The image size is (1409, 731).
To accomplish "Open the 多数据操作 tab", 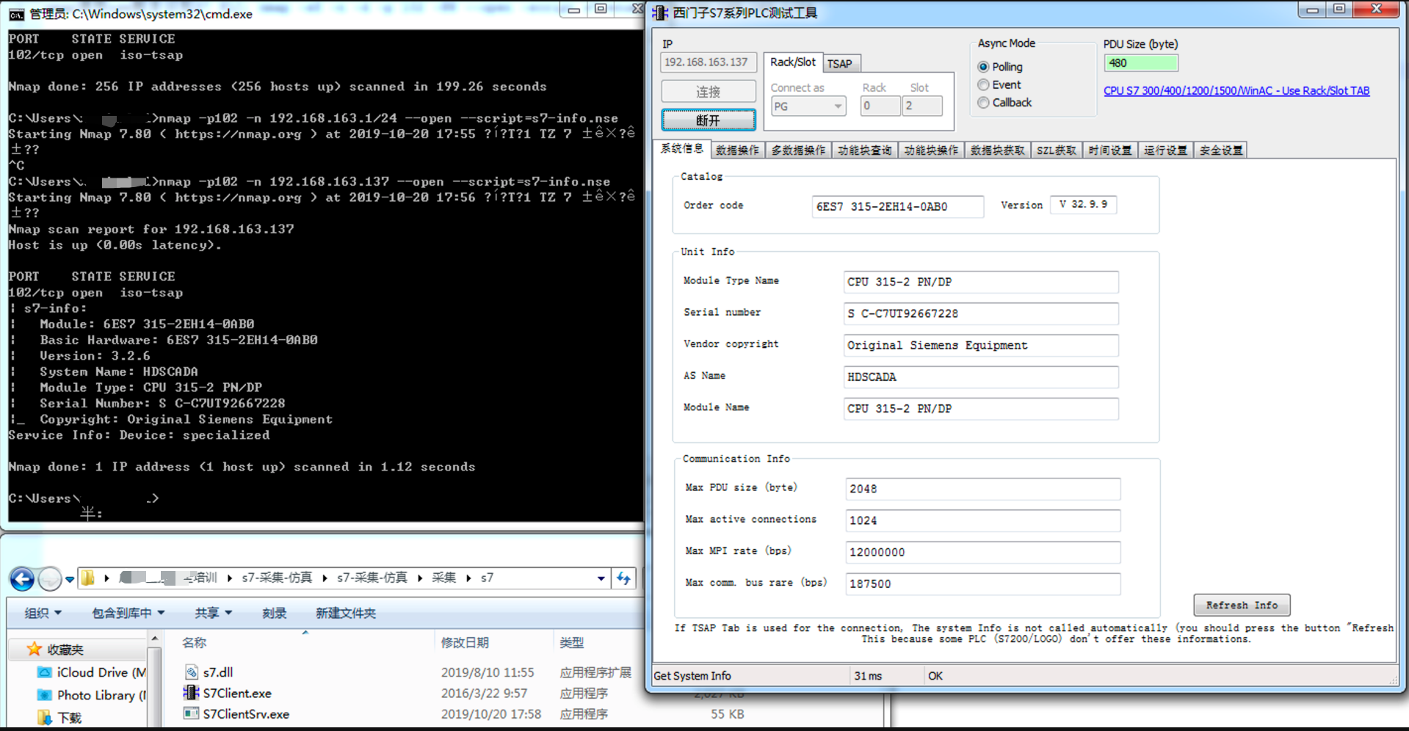I will tap(798, 150).
